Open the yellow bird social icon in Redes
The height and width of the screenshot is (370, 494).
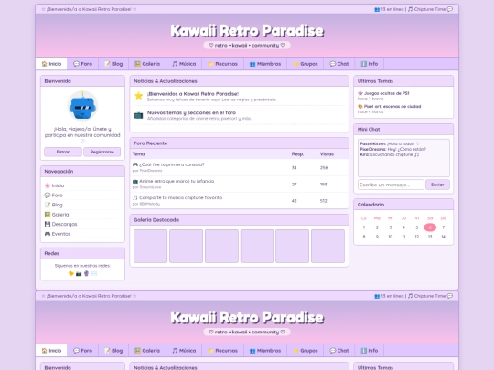tap(71, 273)
